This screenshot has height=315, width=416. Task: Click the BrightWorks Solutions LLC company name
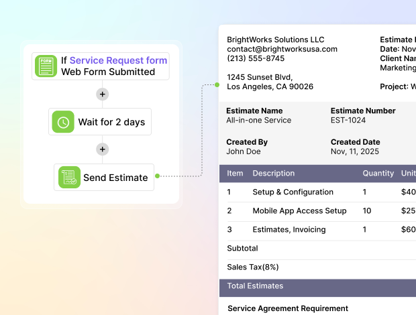[x=275, y=40]
